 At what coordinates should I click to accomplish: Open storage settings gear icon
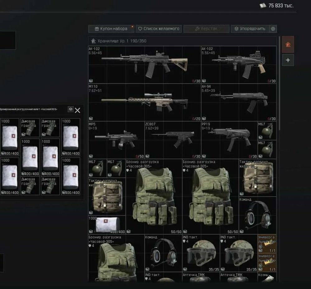(273, 29)
